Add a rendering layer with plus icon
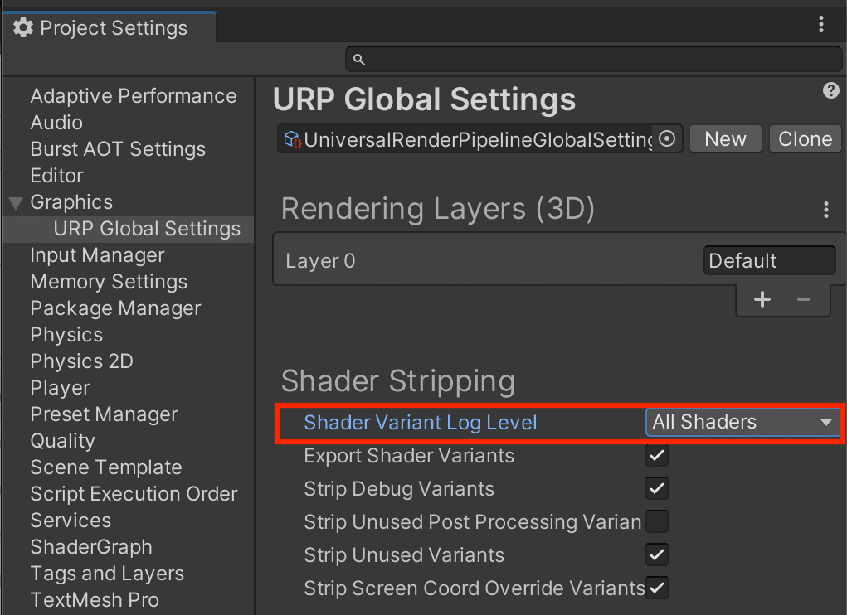Viewport: 847px width, 615px height. (762, 300)
